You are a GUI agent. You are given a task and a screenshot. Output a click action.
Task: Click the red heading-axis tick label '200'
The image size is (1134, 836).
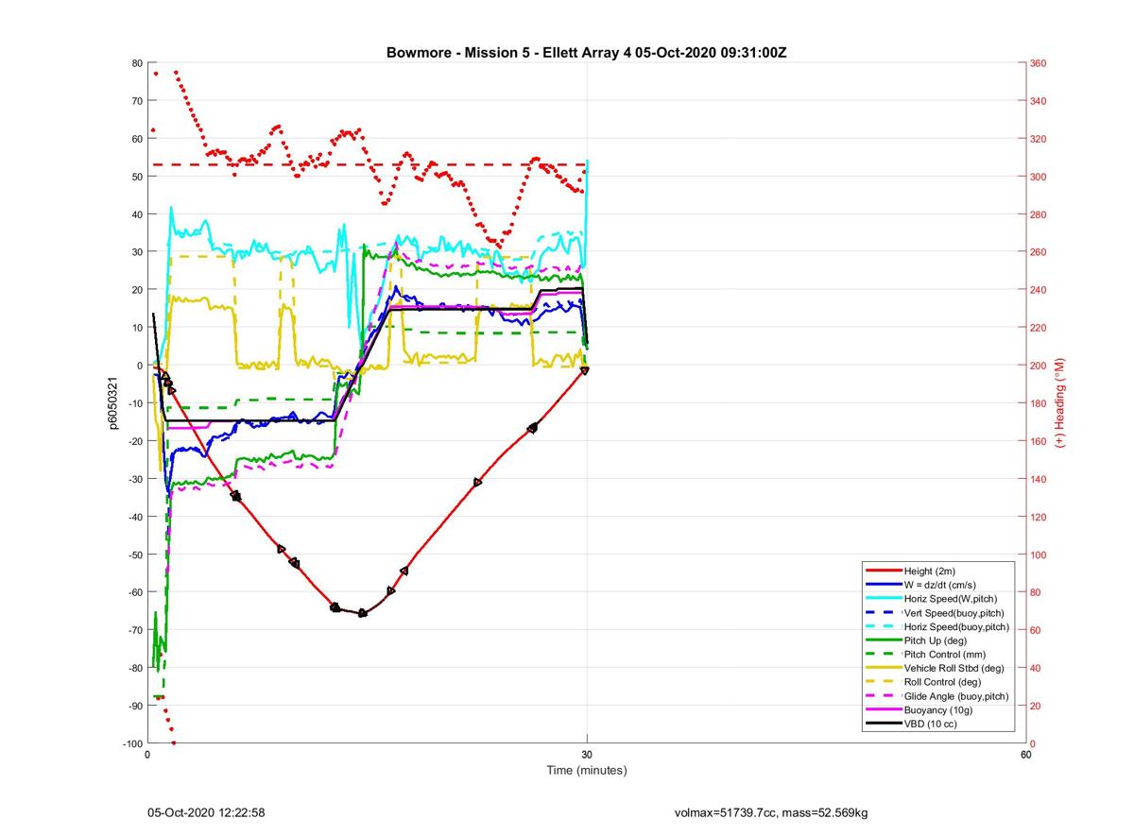[x=1038, y=366]
